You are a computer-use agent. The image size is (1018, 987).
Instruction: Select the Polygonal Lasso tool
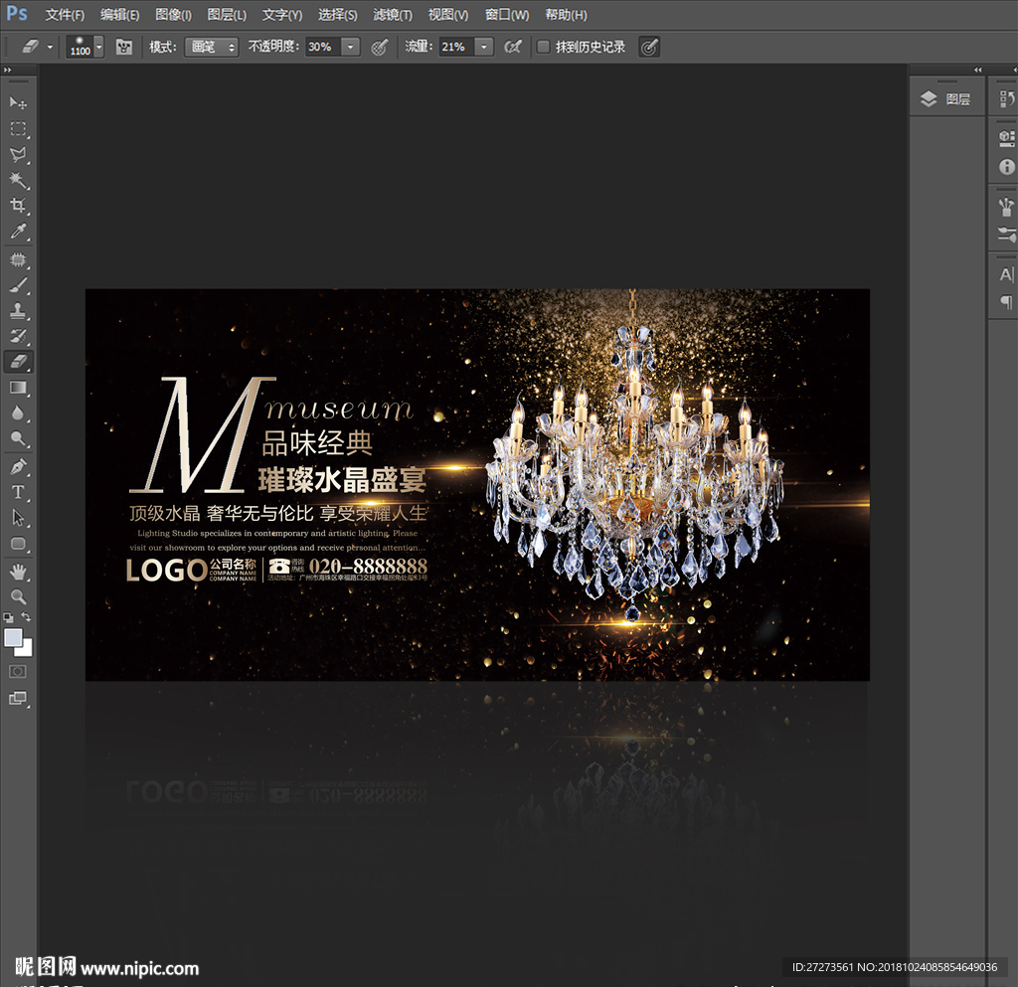(18, 154)
